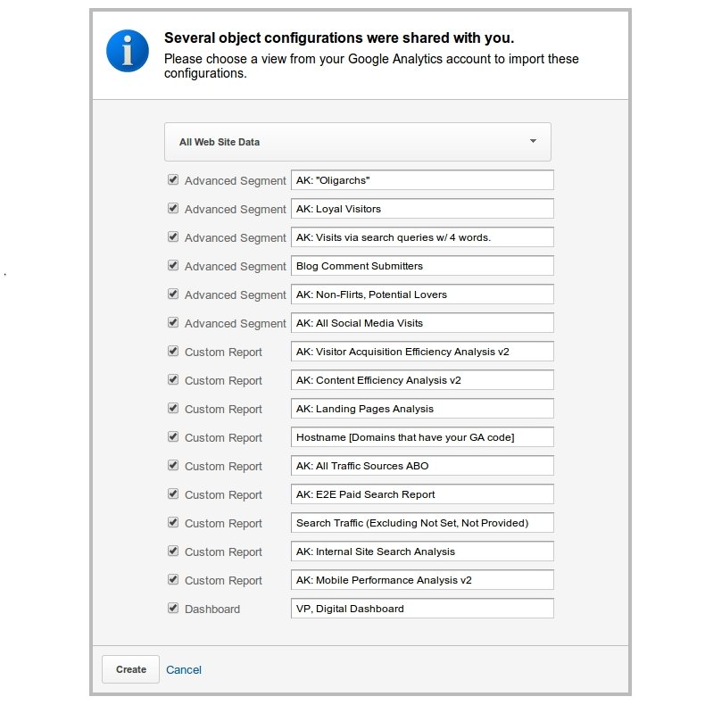
Task: Focus the Hostname custom report name field
Action: (x=422, y=437)
